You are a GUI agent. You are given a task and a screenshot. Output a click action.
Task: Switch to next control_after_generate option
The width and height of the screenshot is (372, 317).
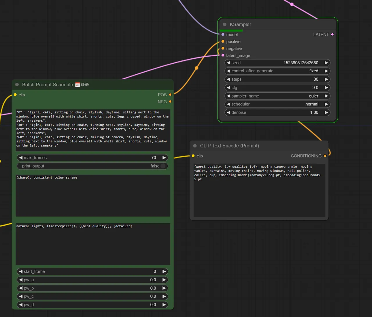(326, 71)
